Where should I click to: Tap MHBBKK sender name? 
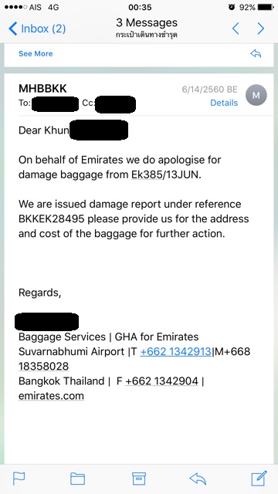point(42,89)
